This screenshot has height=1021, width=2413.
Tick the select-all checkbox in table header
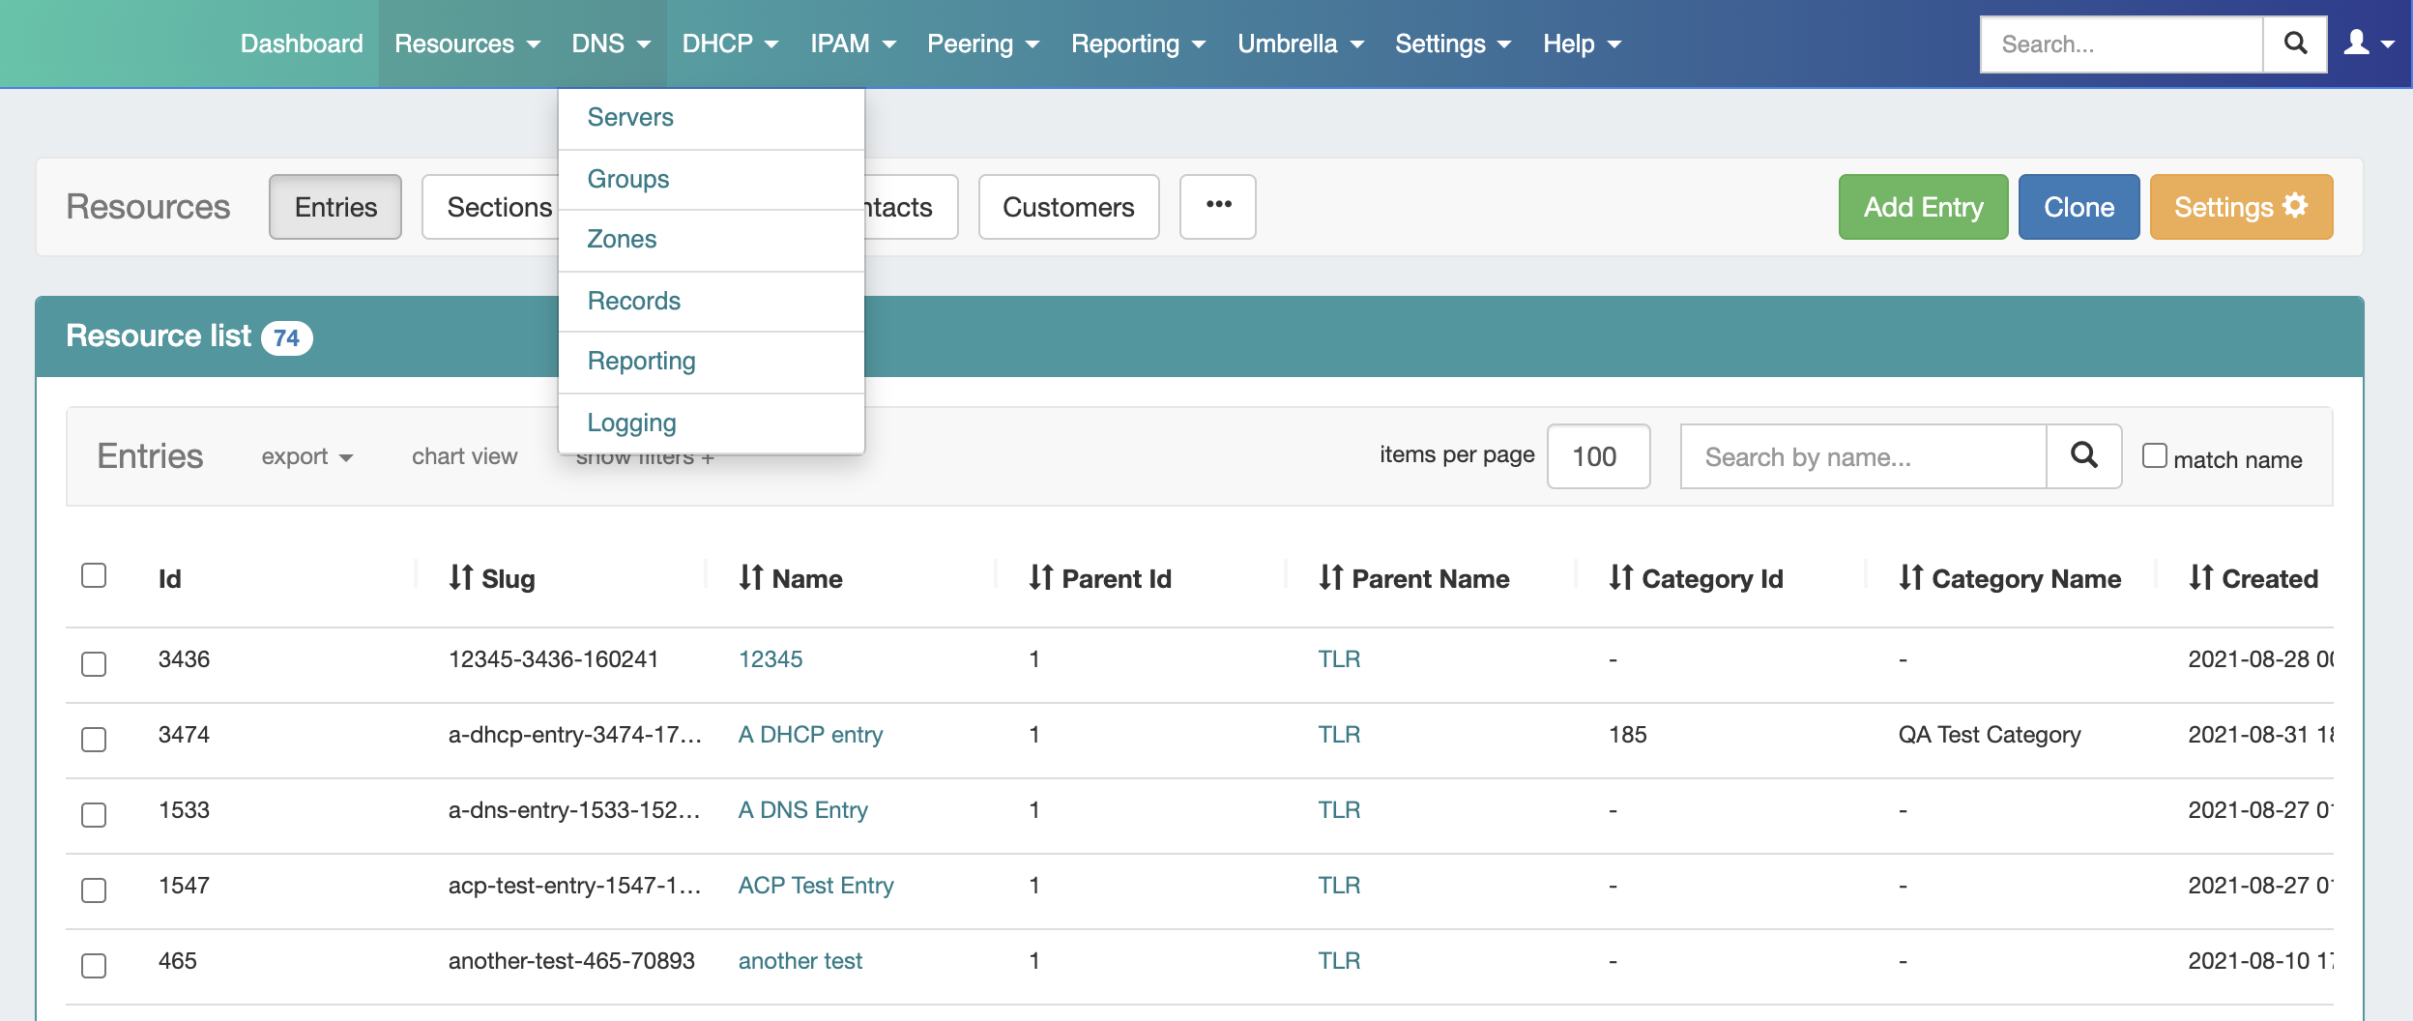point(94,575)
